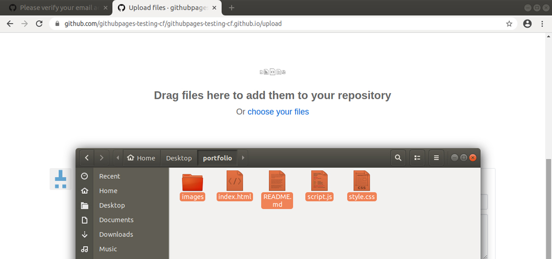The width and height of the screenshot is (552, 259).
Task: Select the images folder icon
Action: point(192,182)
